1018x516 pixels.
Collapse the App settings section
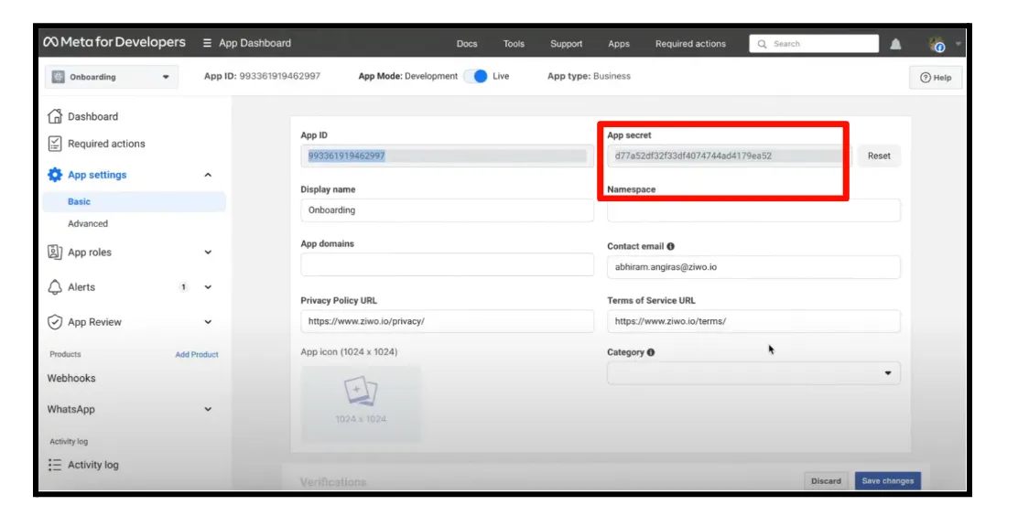coord(208,175)
